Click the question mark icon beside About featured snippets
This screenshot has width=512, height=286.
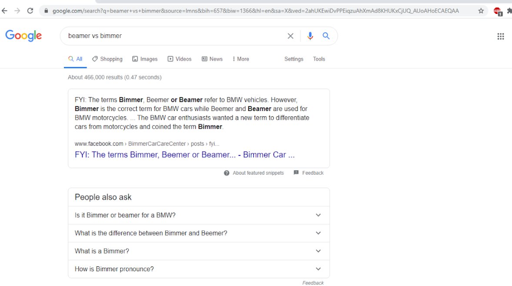click(x=227, y=173)
